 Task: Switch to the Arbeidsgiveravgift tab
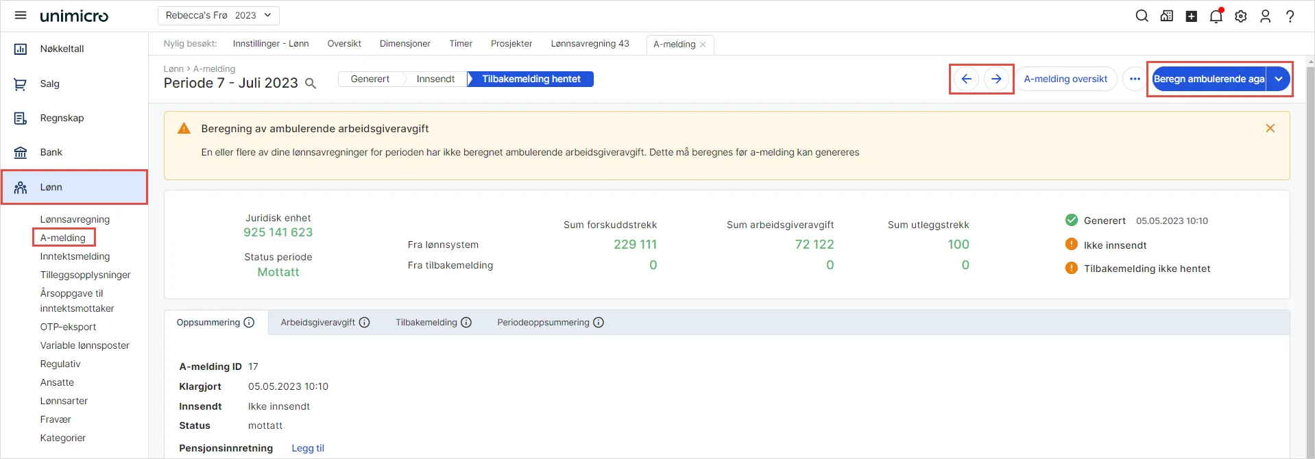click(325, 323)
